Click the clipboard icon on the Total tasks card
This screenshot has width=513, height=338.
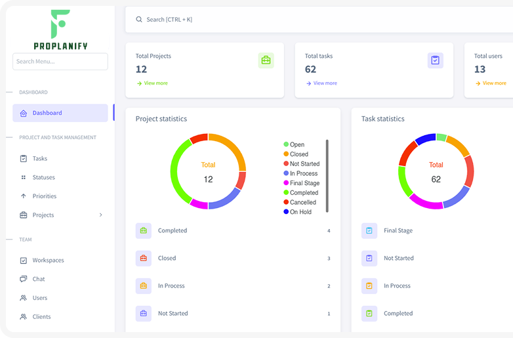[435, 60]
